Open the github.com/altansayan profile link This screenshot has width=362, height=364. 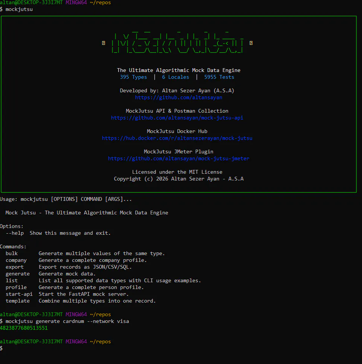point(178,98)
